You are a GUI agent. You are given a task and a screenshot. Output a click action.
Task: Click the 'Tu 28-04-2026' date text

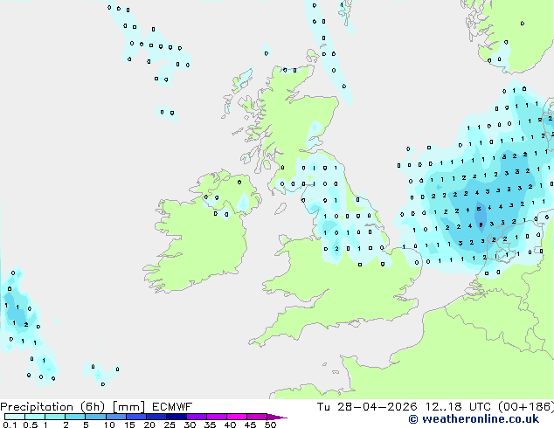pyautogui.click(x=367, y=407)
